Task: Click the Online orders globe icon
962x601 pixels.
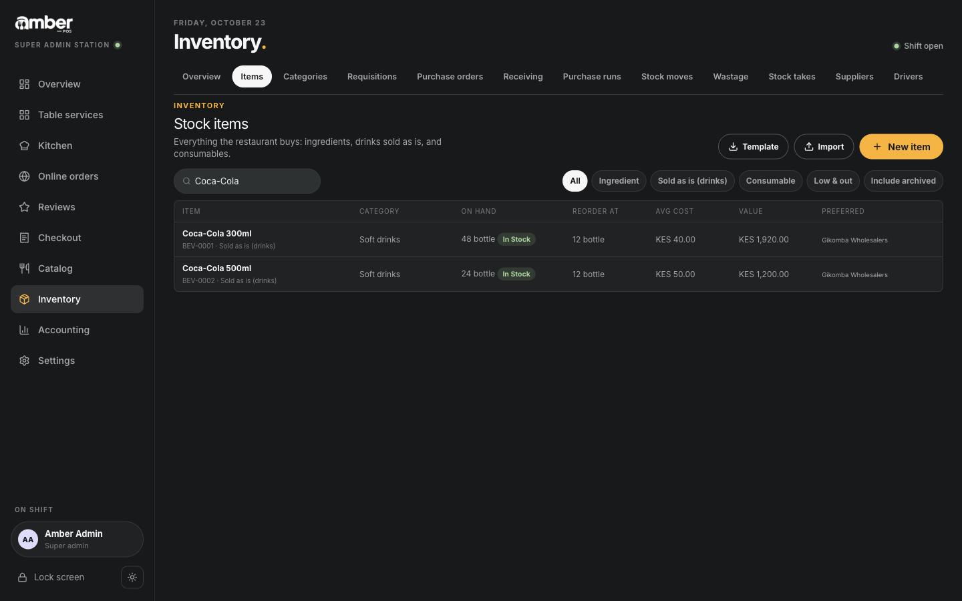Action: [24, 176]
